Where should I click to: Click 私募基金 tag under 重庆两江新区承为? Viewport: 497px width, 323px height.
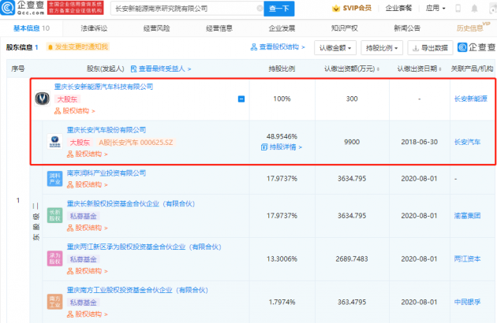[84, 259]
